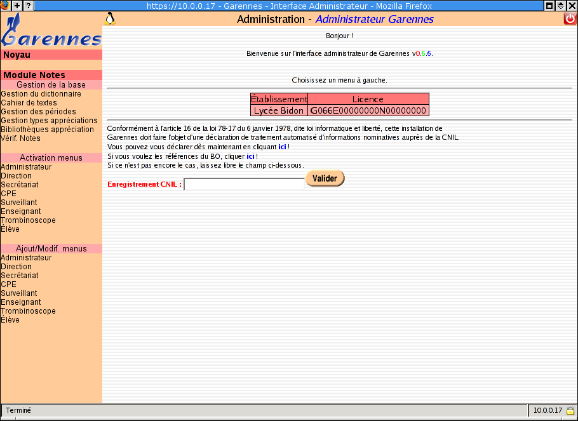Select Bibliothèques appréciation
The width and height of the screenshot is (578, 421).
click(x=48, y=130)
